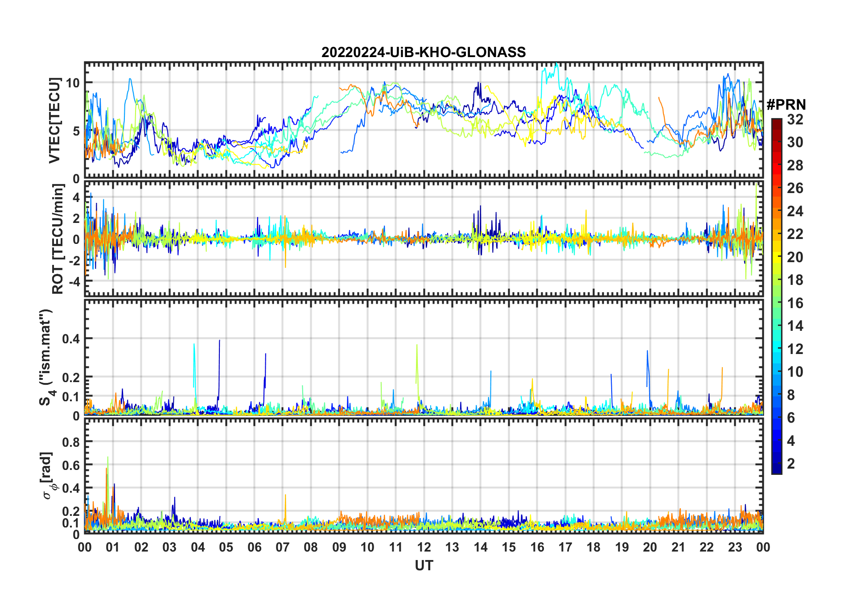
Task: Pick colorbar tick label 14
Action: point(795,326)
